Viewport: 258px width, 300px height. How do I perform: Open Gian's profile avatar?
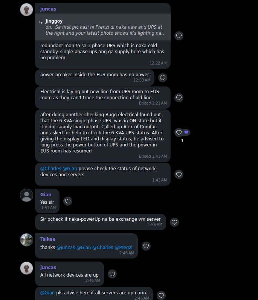(x=26, y=195)
